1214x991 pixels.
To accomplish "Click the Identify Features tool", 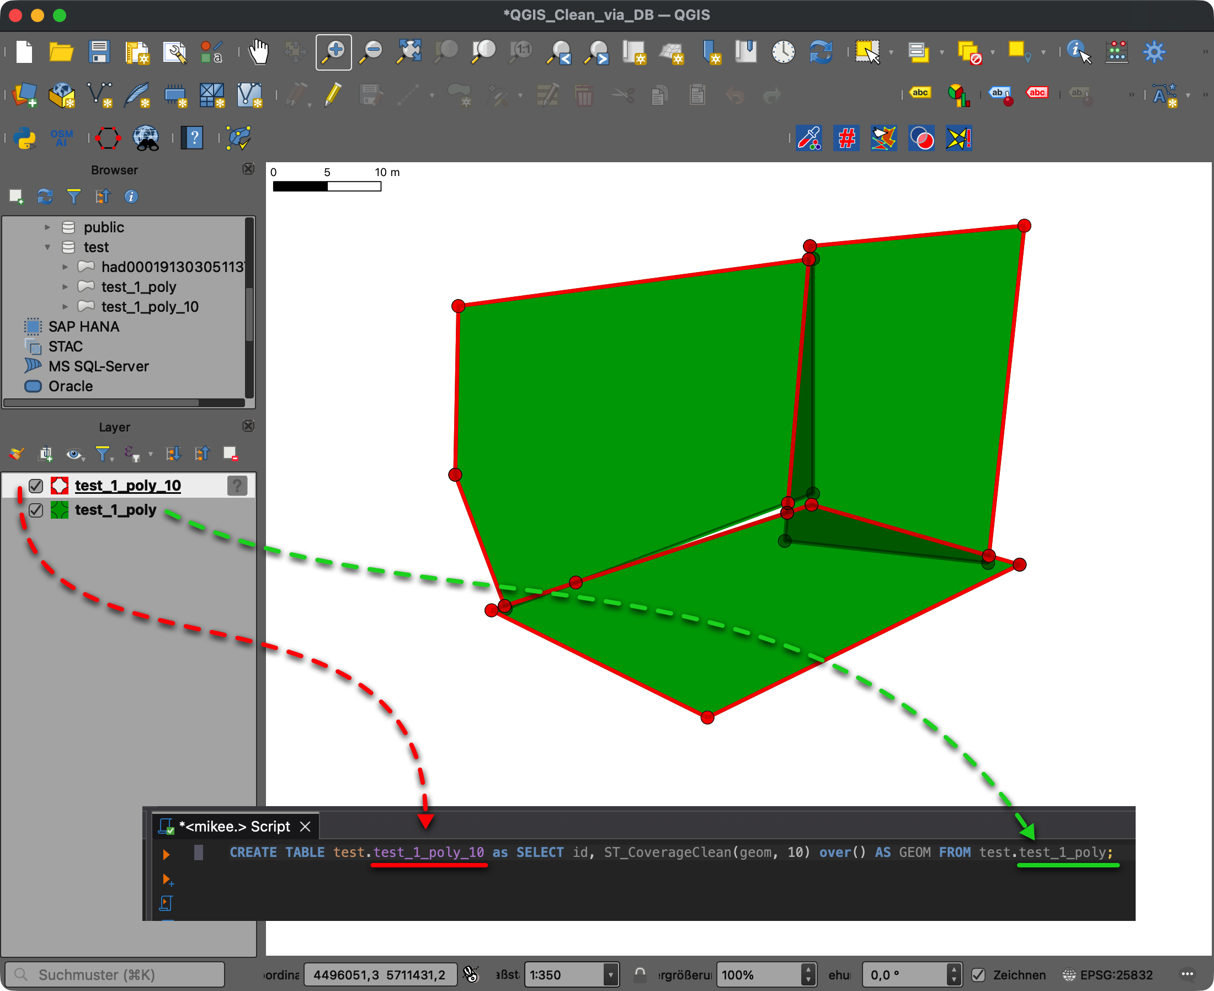I will tap(1078, 52).
